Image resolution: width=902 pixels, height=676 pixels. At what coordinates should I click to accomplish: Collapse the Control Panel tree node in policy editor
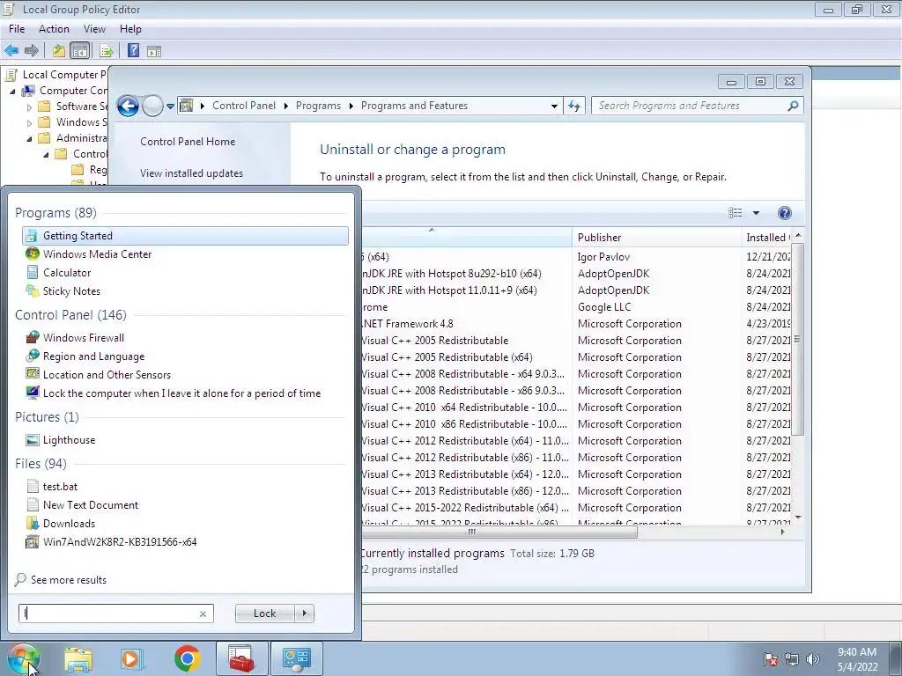click(46, 154)
